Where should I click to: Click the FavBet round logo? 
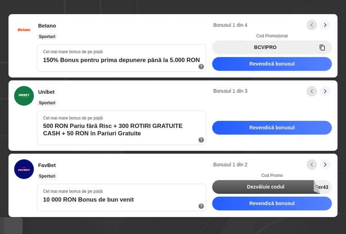coord(24,169)
